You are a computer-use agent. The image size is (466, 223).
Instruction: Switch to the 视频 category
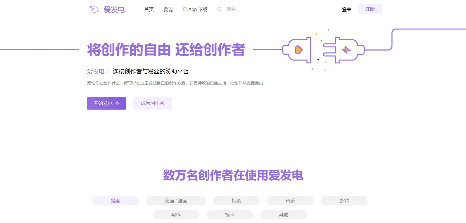(236, 201)
